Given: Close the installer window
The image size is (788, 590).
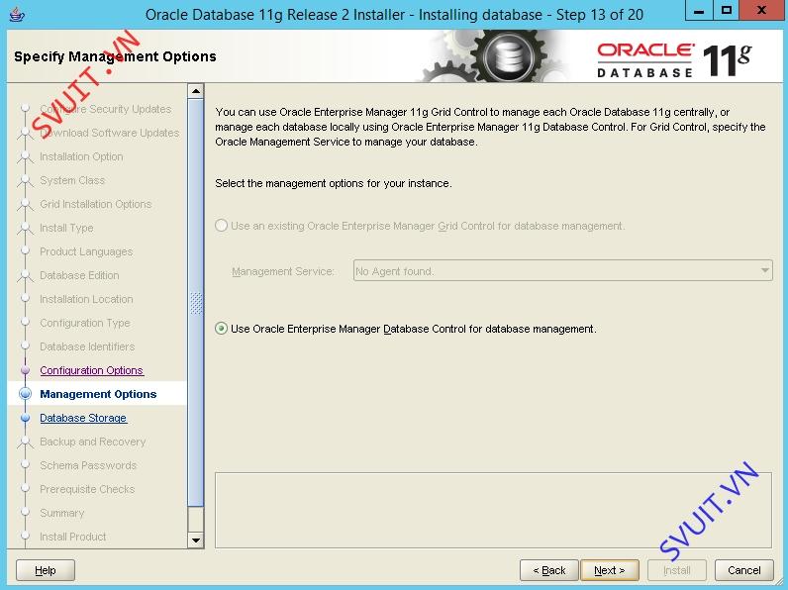Looking at the screenshot, I should (x=762, y=11).
